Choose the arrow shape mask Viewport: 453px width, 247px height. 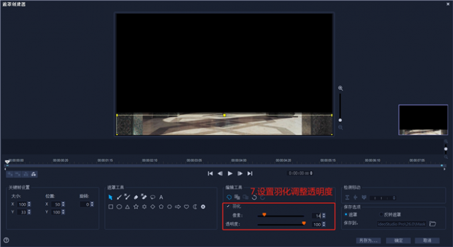(x=178, y=207)
